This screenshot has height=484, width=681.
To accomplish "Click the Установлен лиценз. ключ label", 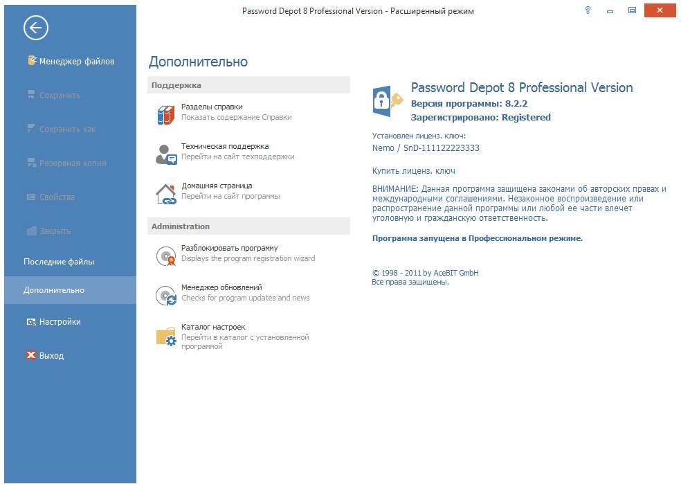I will [419, 136].
